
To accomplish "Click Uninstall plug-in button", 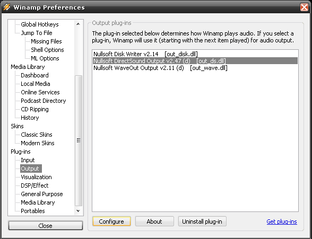I will point(202,222).
